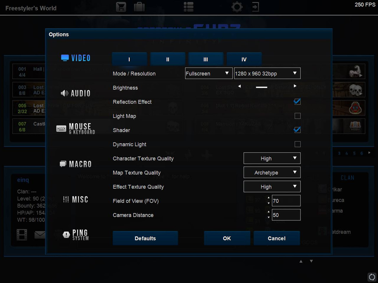Screen dimensions: 378x283
Task: Increase Field of View stepper
Action: (x=269, y=198)
